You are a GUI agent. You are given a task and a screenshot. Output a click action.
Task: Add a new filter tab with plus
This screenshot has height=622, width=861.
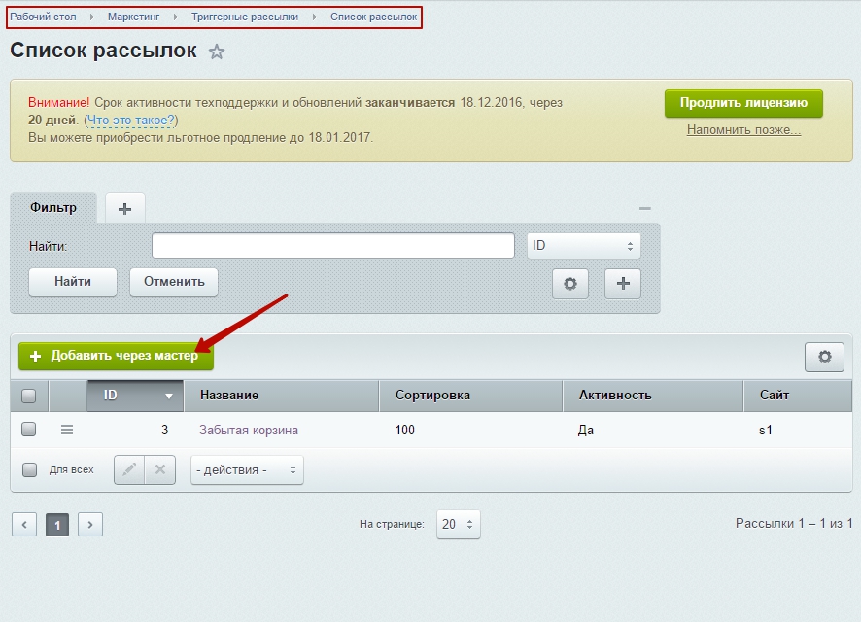click(x=125, y=208)
